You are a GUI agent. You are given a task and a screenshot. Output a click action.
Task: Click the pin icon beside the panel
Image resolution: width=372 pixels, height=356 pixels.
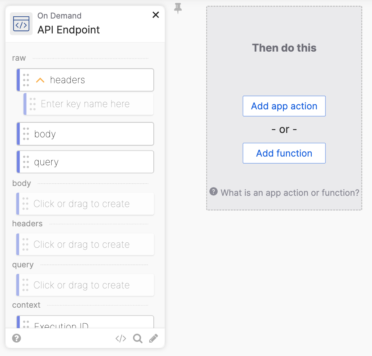pos(178,8)
